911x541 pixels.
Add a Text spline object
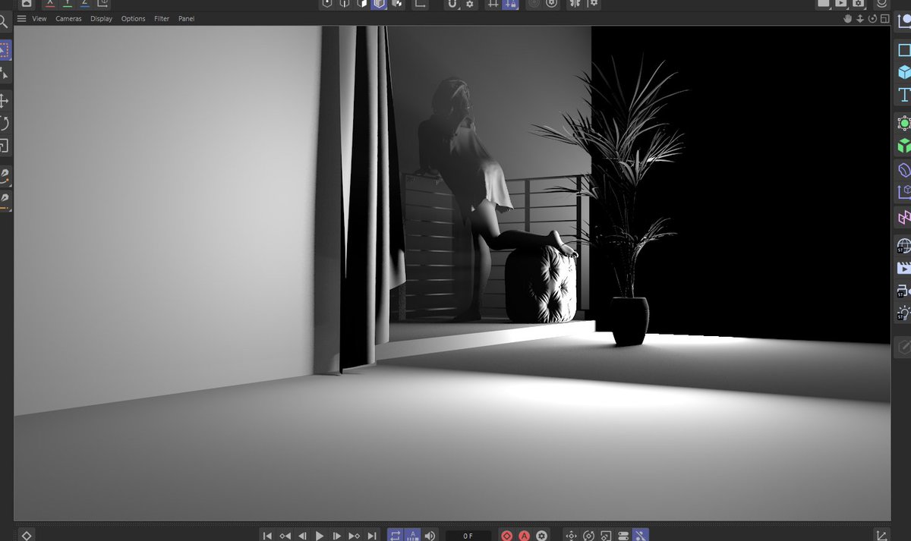tap(904, 95)
